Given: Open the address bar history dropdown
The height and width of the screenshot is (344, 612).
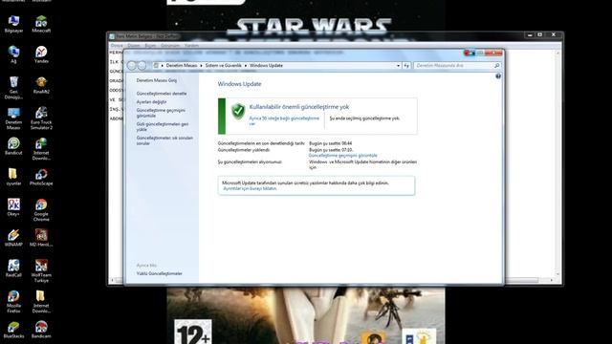Looking at the screenshot, I should (398, 66).
